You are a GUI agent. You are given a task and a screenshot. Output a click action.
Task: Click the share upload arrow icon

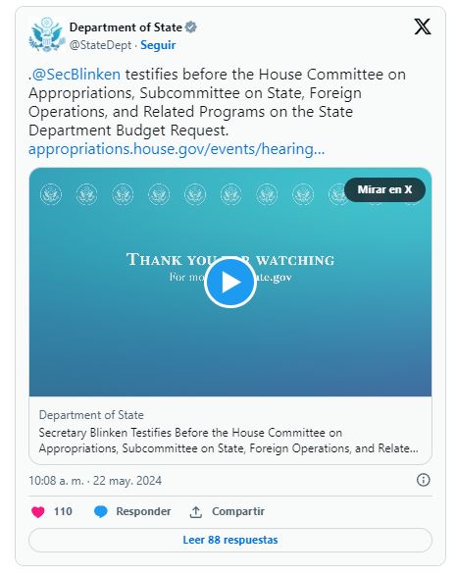pos(196,511)
